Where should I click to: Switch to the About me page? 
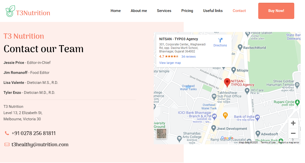[x=139, y=11]
